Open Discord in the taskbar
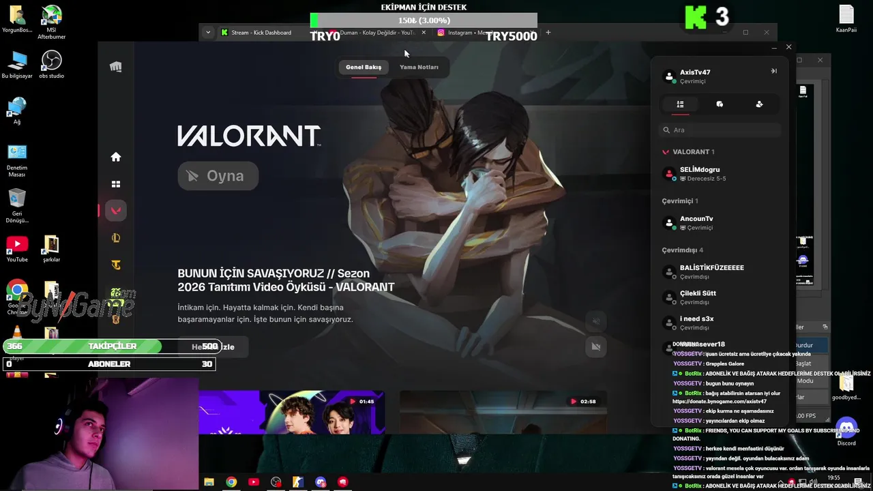 pyautogui.click(x=321, y=482)
